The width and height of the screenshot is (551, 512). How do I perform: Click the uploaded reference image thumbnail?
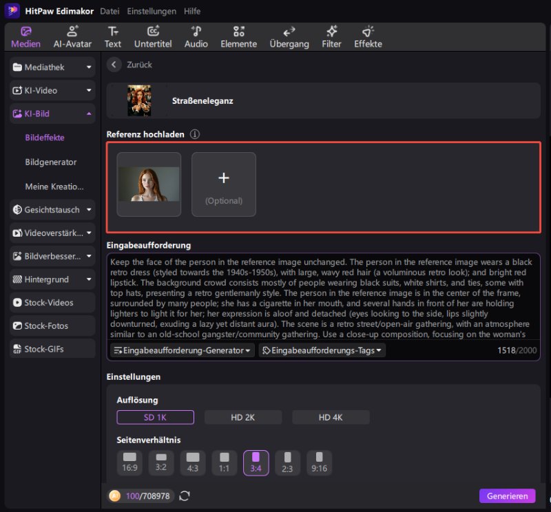149,184
